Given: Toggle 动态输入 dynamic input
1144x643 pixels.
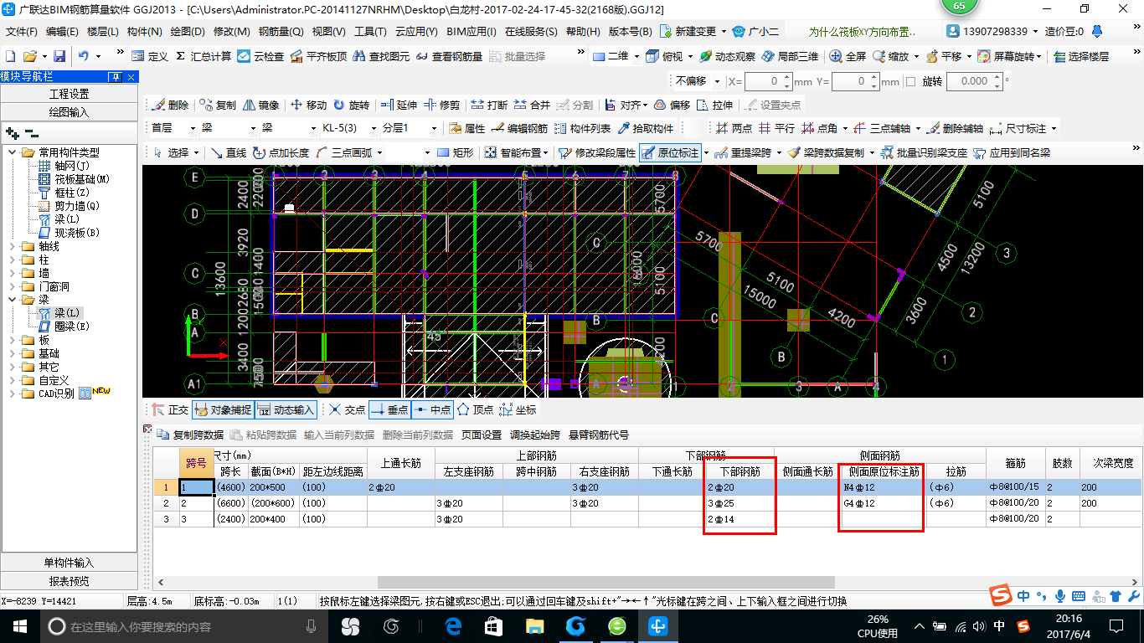Looking at the screenshot, I should pyautogui.click(x=286, y=409).
